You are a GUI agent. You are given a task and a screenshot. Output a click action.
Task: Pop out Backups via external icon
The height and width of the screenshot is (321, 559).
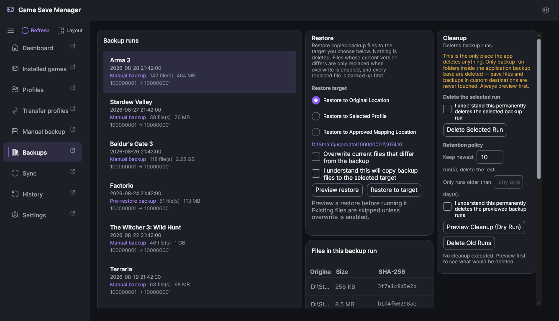[73, 150]
